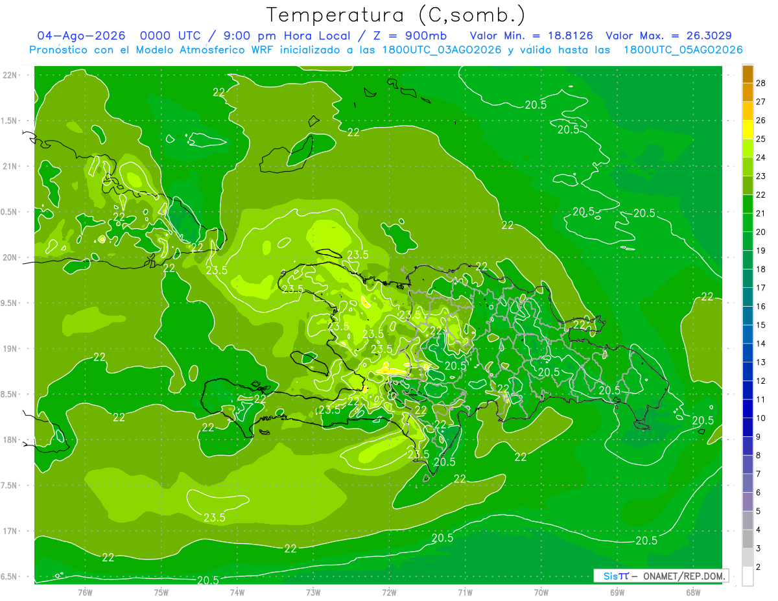Click the 68W longitude axis label
This screenshot has height=601, width=778.
(692, 592)
